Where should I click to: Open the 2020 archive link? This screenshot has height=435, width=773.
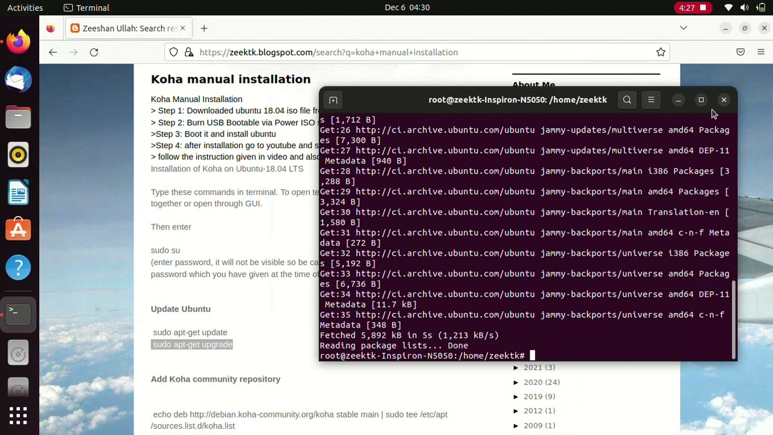coord(533,382)
